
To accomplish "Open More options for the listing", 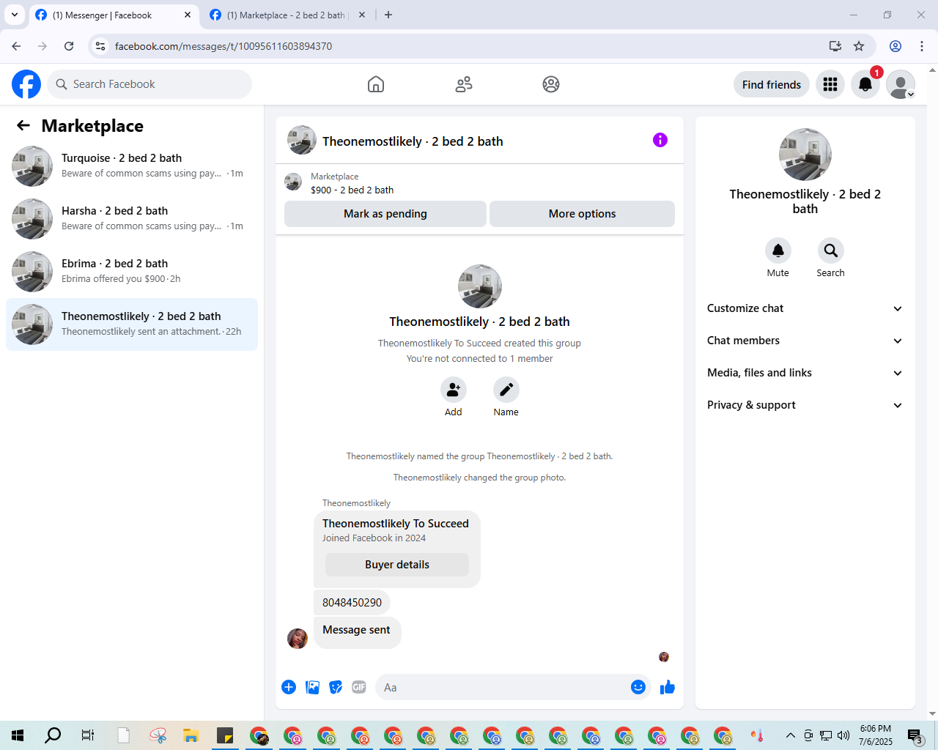I will coord(582,214).
